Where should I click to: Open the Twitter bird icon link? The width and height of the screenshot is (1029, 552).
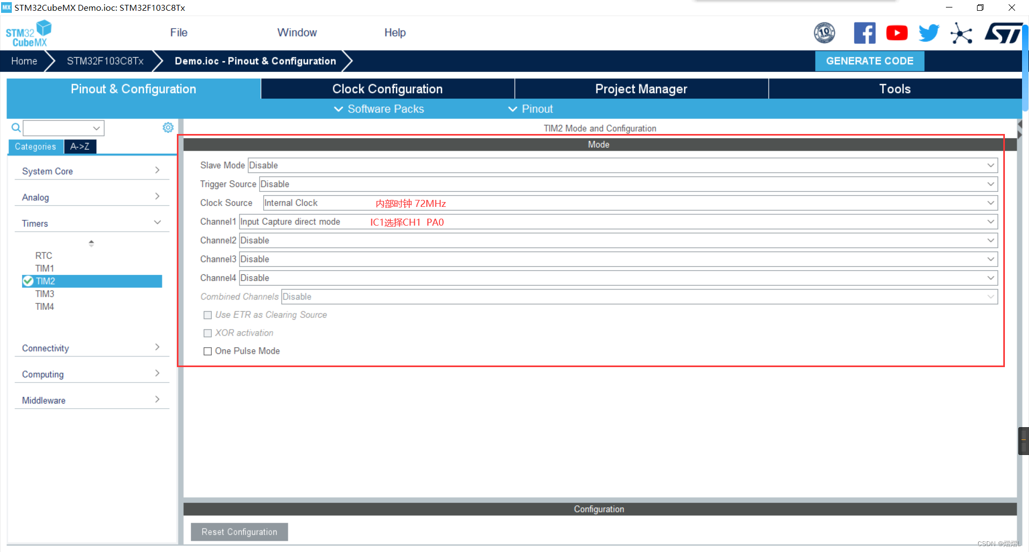(x=929, y=33)
